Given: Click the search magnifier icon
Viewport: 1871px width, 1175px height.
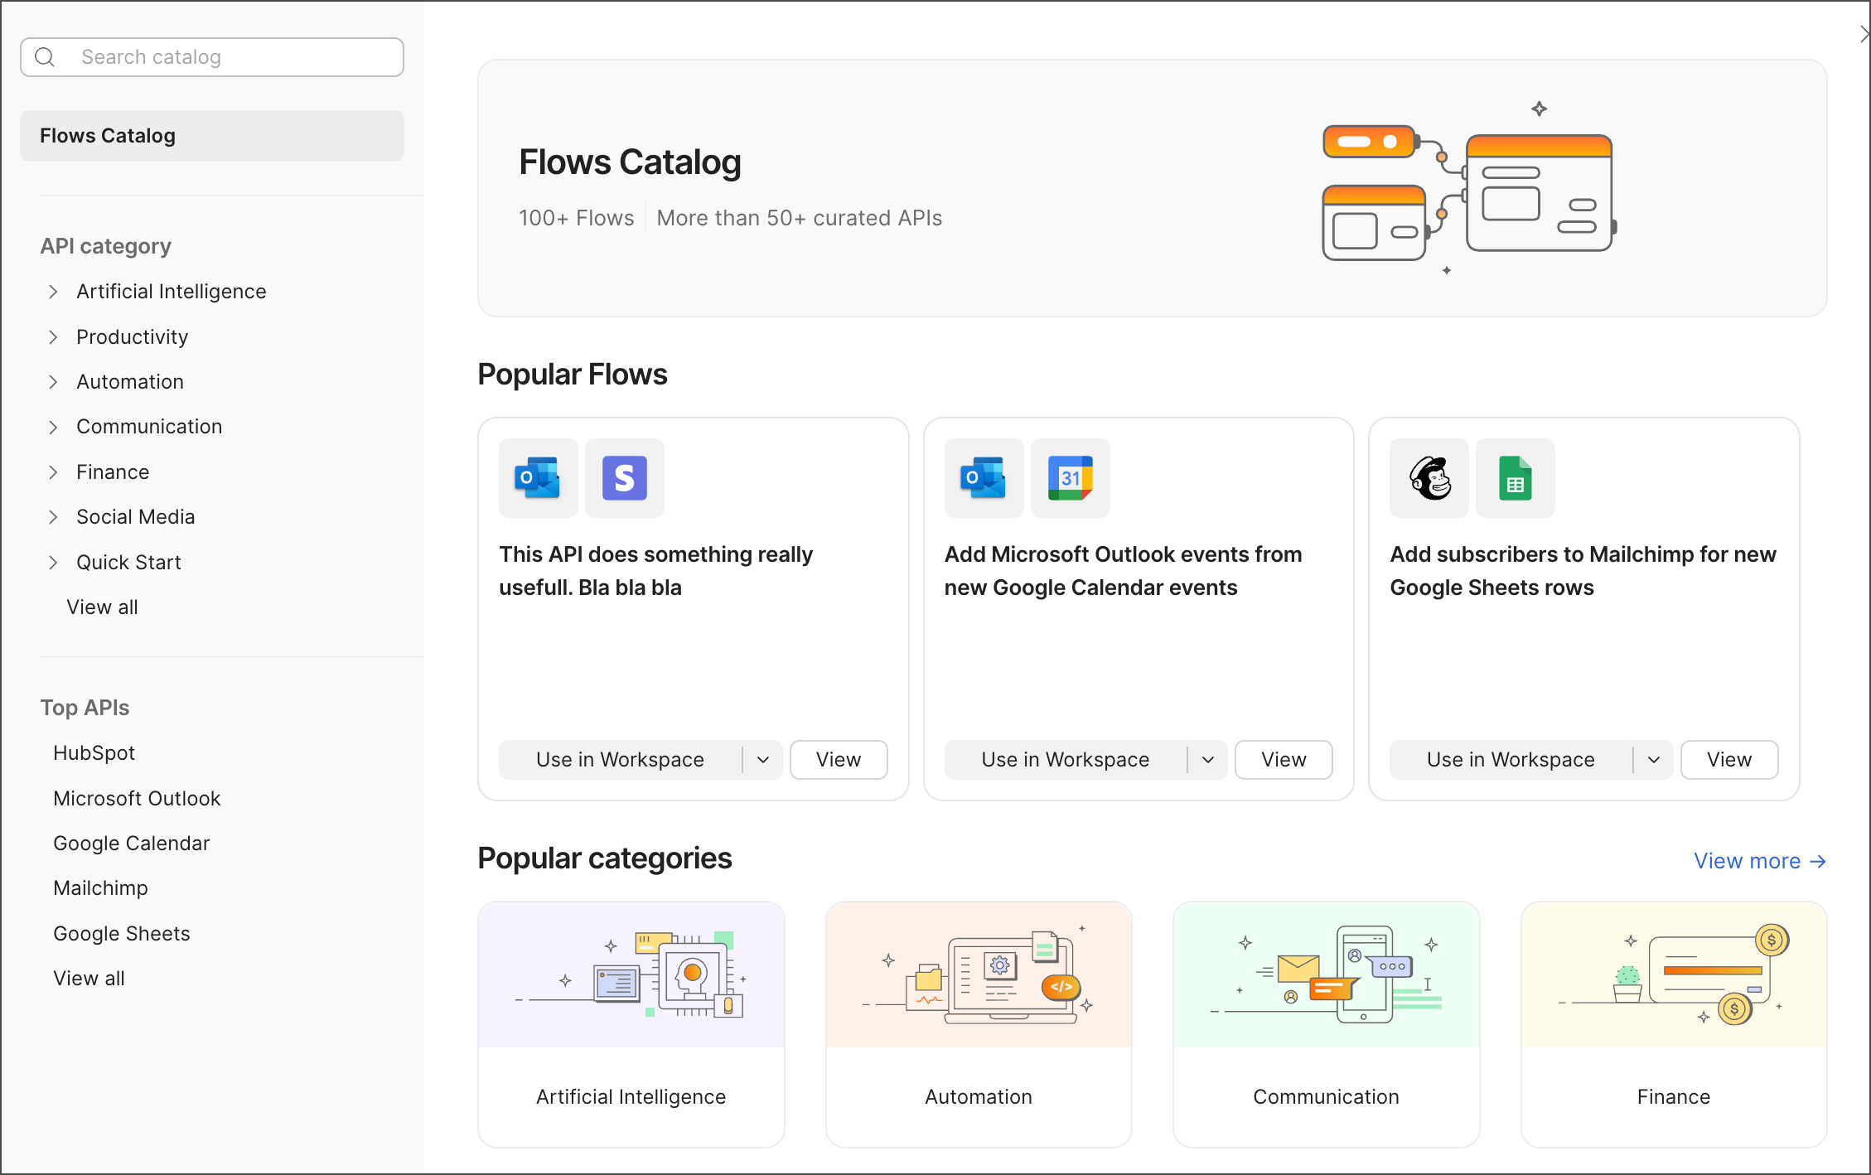Looking at the screenshot, I should (x=46, y=57).
